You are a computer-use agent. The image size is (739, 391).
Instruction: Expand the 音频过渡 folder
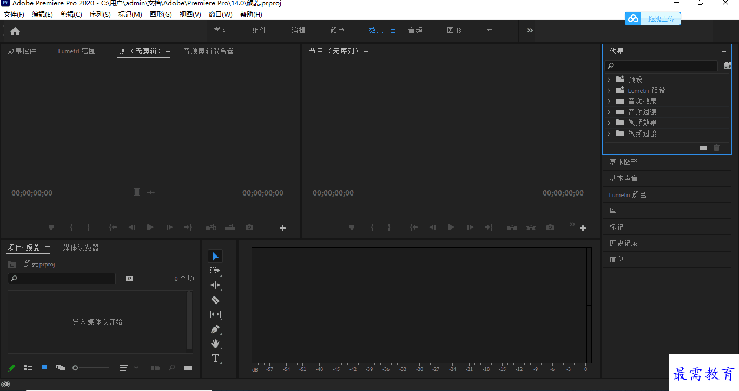point(609,112)
